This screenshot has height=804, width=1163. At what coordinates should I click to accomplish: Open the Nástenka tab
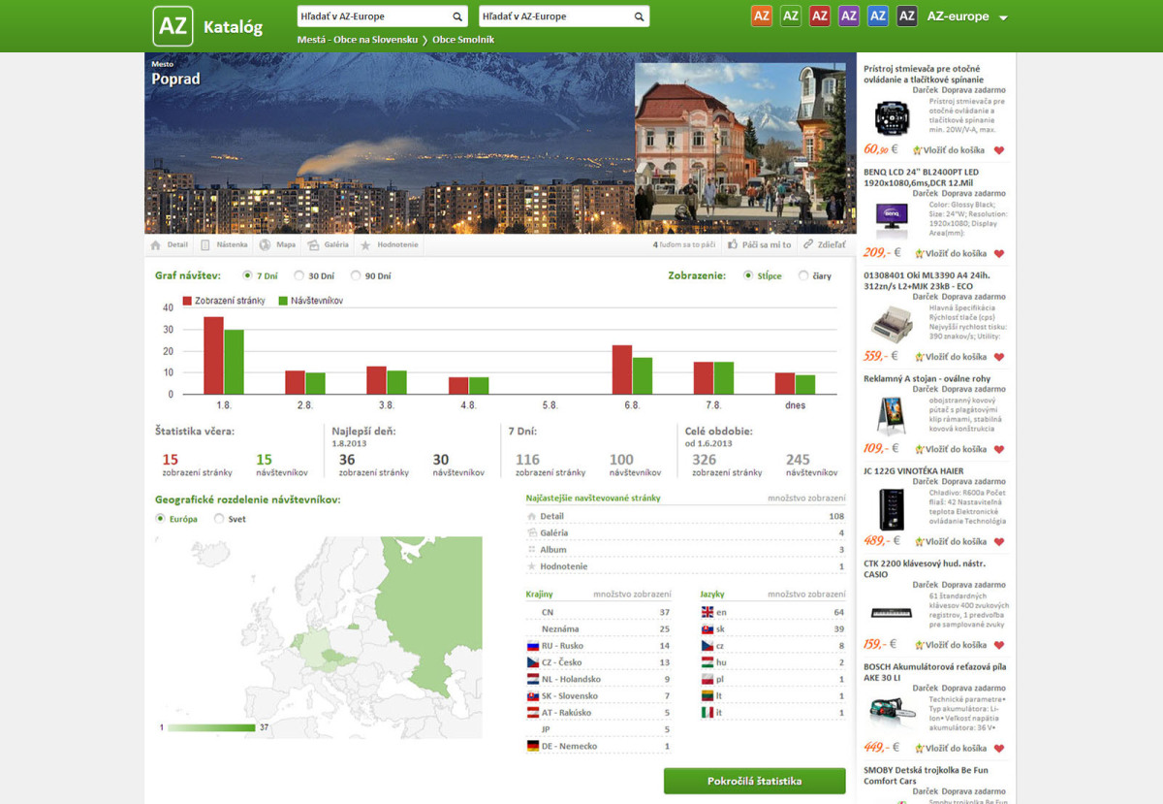[224, 245]
